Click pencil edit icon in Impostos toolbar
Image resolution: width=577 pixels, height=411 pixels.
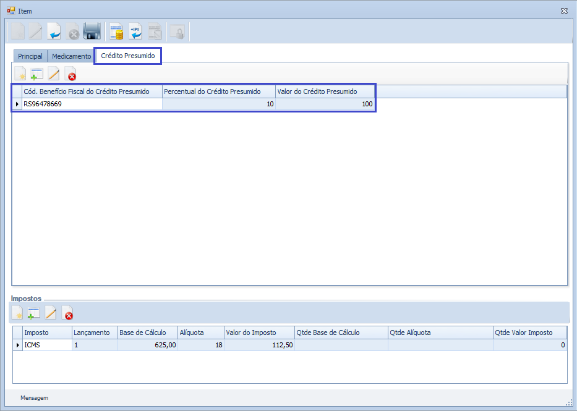coord(51,313)
